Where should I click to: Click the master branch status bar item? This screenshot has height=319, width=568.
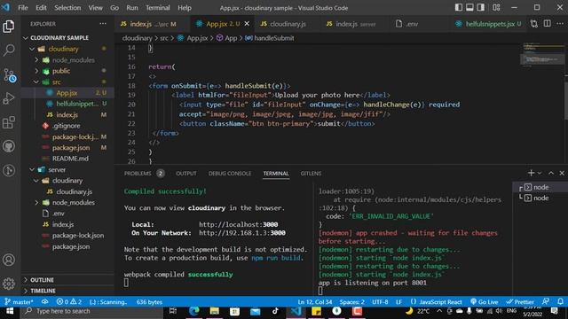click(19, 301)
